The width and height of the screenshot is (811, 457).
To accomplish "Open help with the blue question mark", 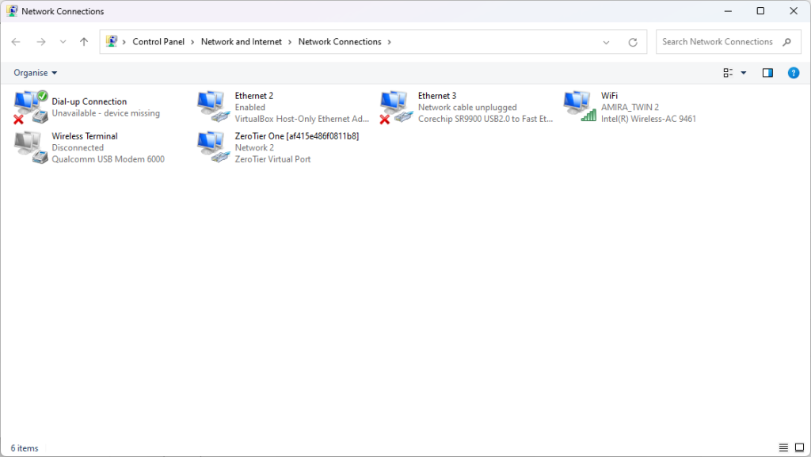I will 793,73.
